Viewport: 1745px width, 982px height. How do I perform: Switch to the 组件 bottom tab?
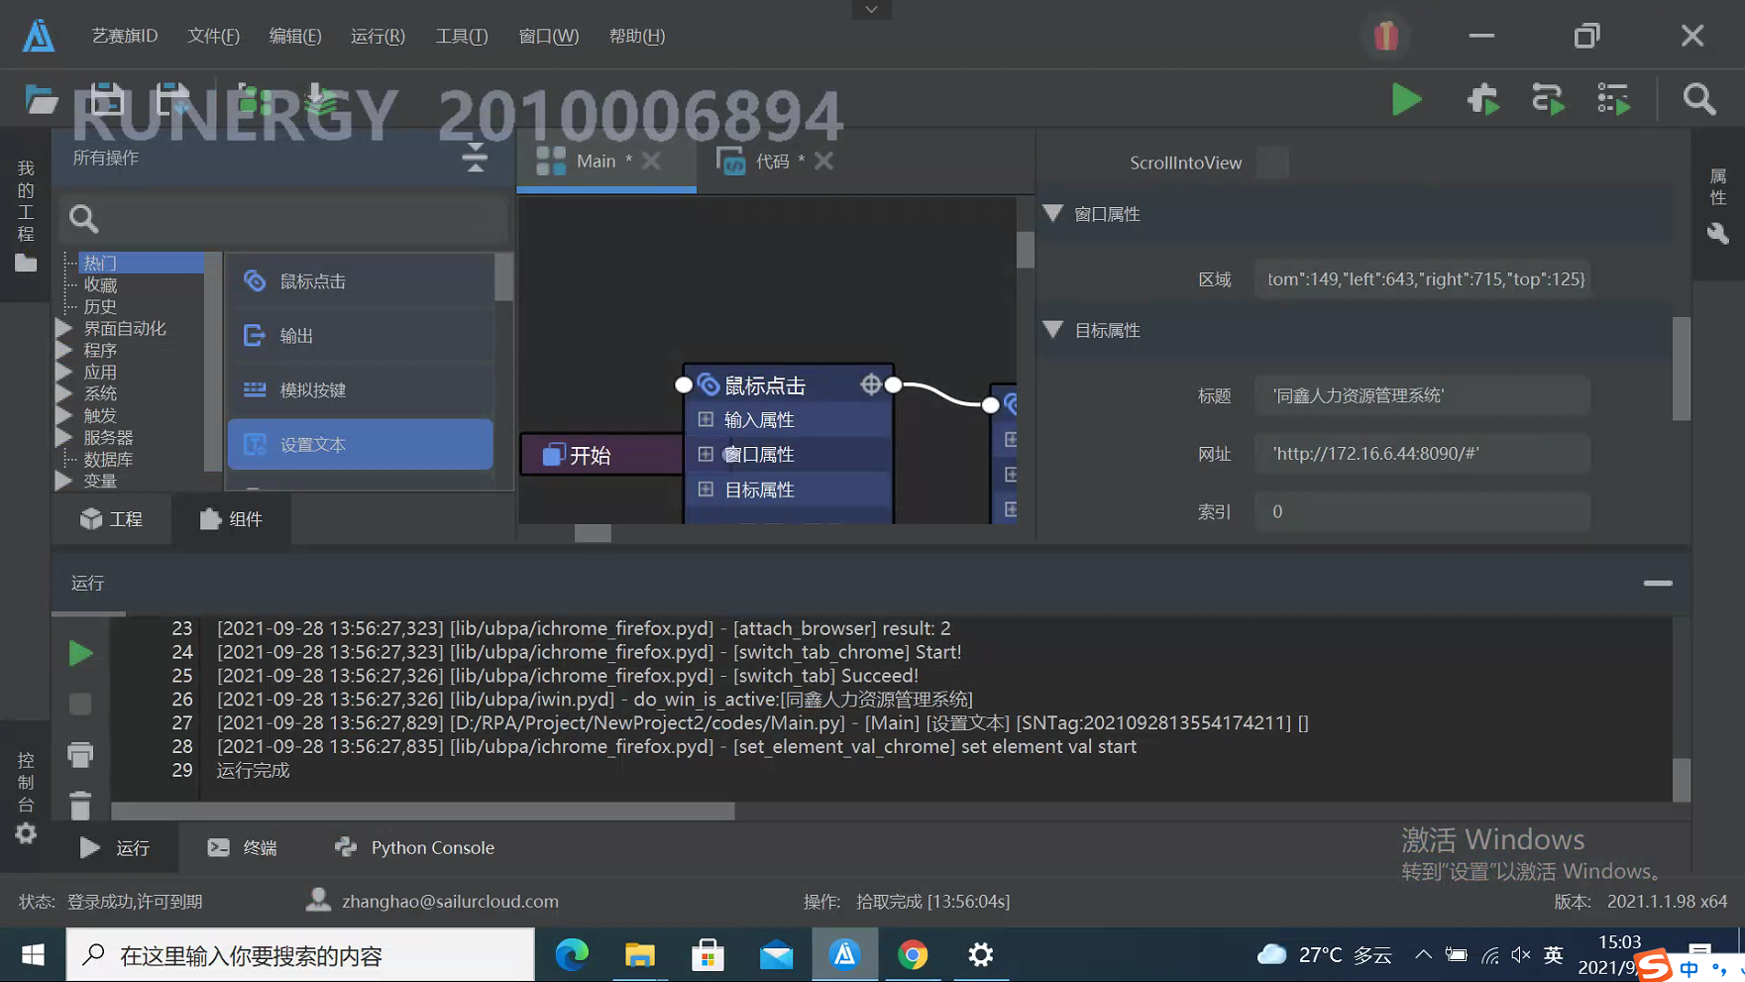point(231,519)
